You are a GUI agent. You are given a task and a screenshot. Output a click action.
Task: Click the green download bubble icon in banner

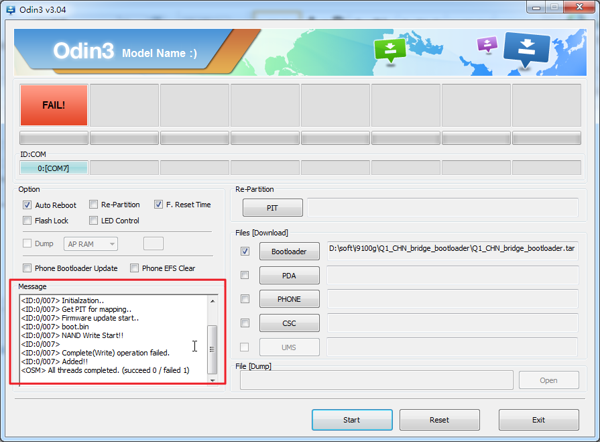coord(390,50)
